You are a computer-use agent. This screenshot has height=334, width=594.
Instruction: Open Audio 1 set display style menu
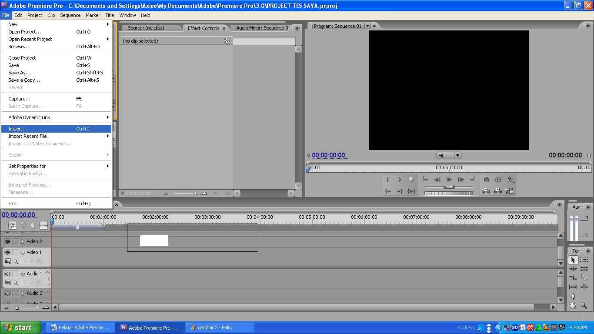pos(7,282)
